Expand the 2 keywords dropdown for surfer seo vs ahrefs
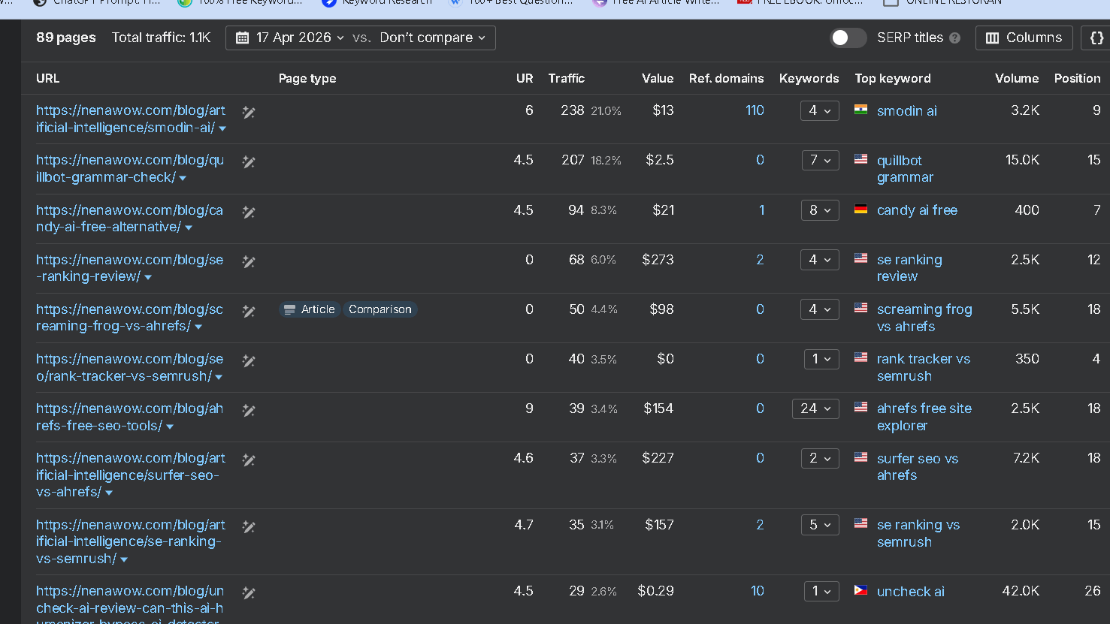Screen dimensions: 1110x624 coord(820,459)
